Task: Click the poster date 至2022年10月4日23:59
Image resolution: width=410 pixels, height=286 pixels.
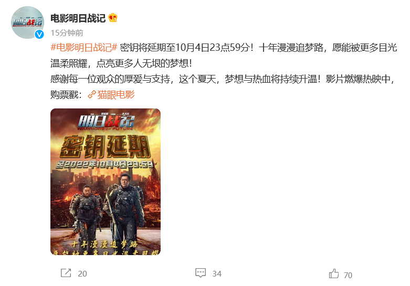Action: click(104, 164)
